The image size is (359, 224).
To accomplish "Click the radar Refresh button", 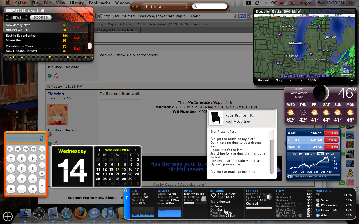I will point(264,80).
